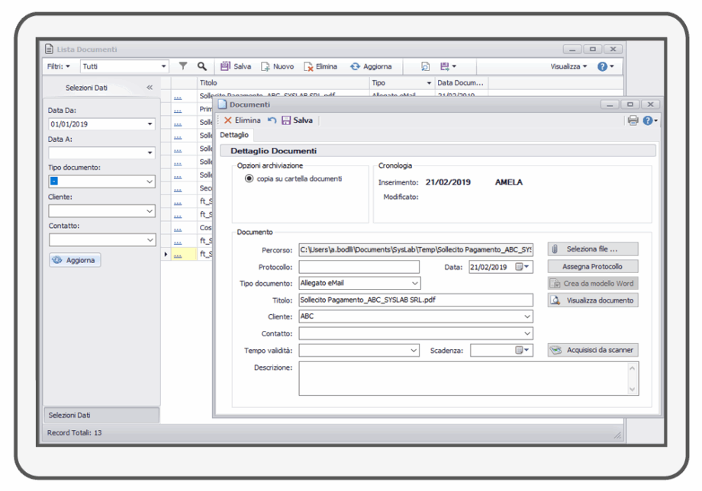This screenshot has height=491, width=702.
Task: Select the Dettaglio tab
Action: tap(234, 135)
